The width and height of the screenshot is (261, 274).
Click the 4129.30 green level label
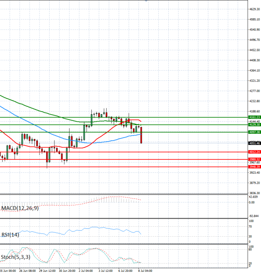(254, 125)
